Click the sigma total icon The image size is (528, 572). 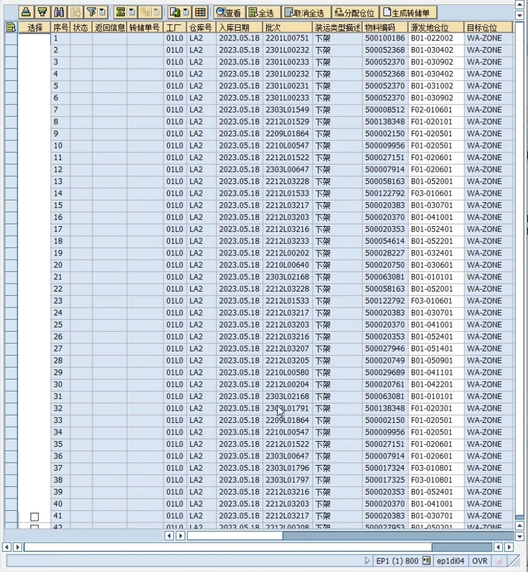click(x=121, y=12)
